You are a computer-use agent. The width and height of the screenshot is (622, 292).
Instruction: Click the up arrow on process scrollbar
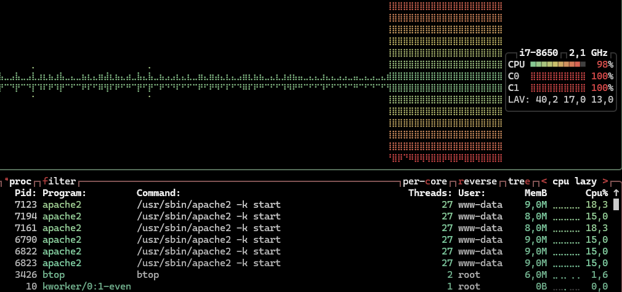pyautogui.click(x=615, y=193)
